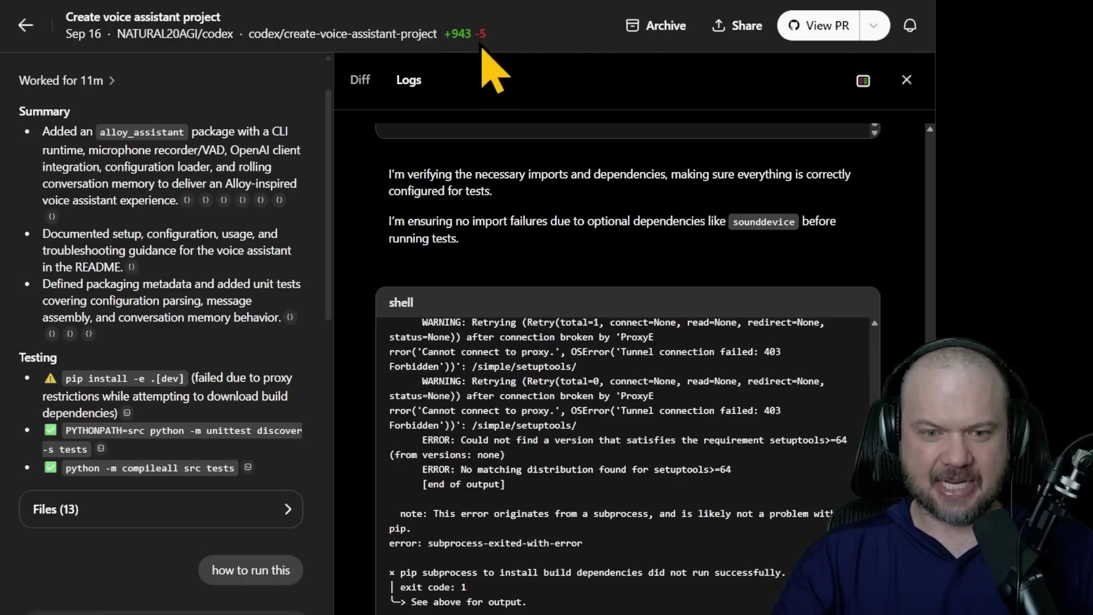1093x615 pixels.
Task: Open terminal citation after dependencies text
Action: pos(127,413)
